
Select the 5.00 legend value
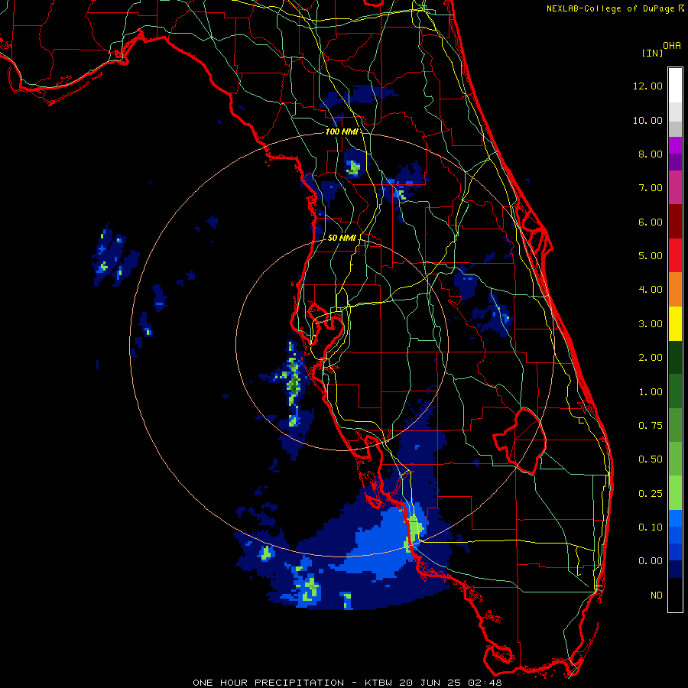[x=651, y=256]
